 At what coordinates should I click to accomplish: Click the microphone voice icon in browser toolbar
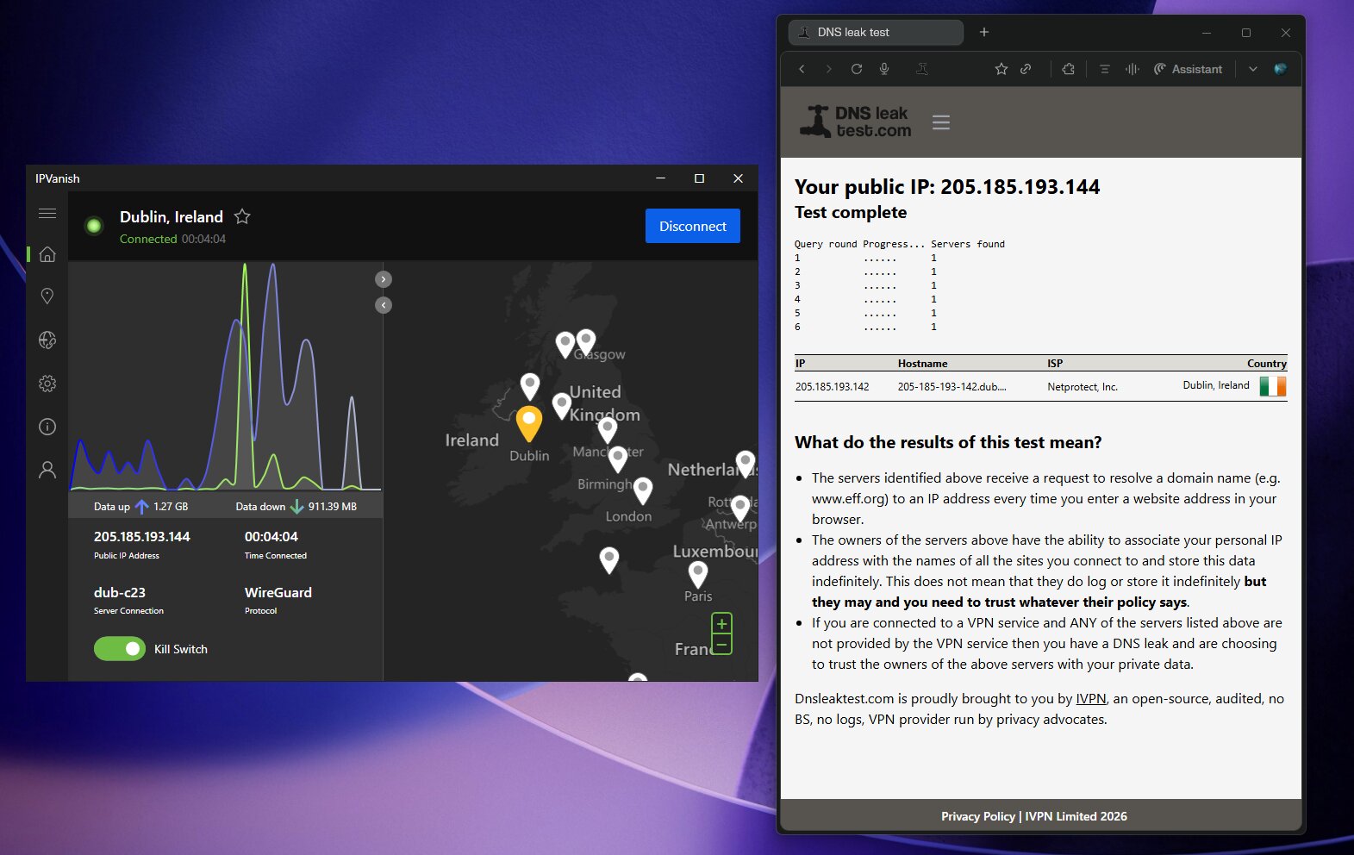coord(884,69)
